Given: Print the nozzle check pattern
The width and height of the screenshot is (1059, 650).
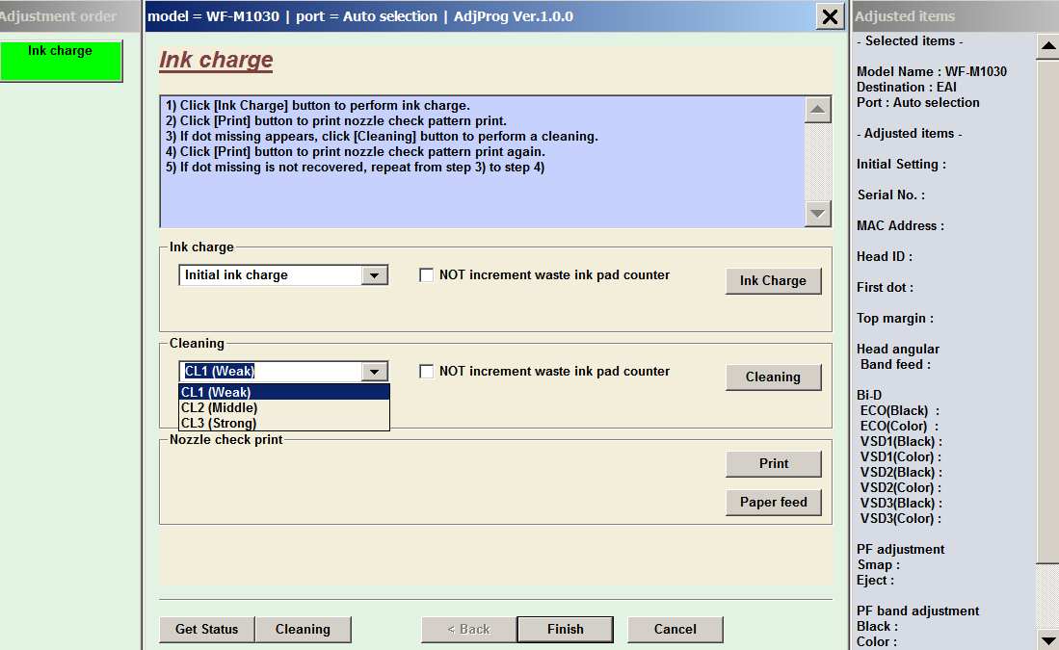Looking at the screenshot, I should (774, 464).
